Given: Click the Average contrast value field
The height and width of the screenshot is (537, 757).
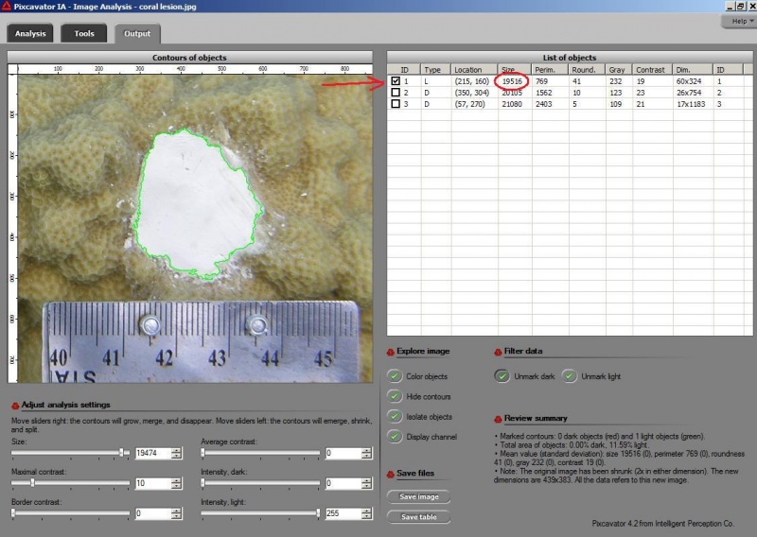Looking at the screenshot, I should pos(343,453).
